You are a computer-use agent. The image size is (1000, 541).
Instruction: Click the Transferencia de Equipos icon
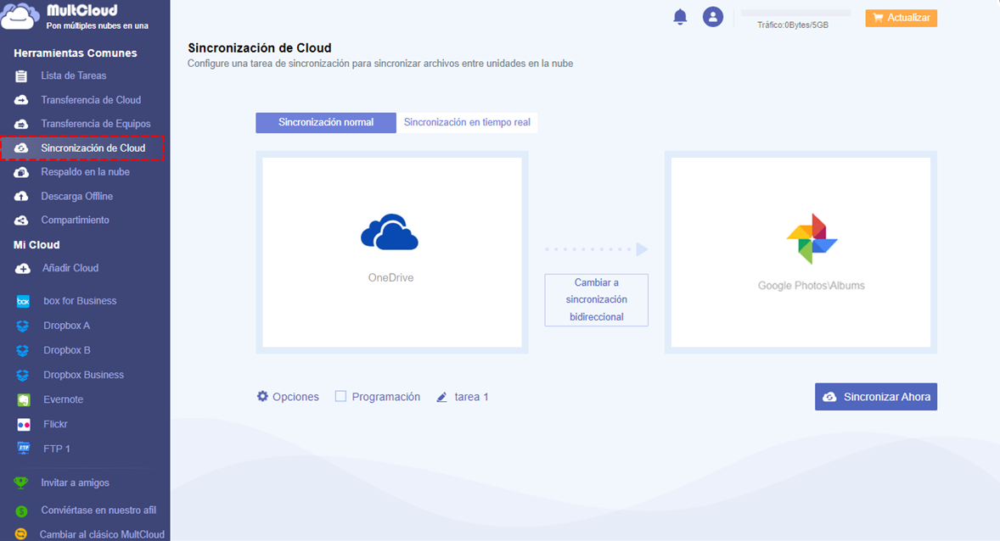(21, 125)
